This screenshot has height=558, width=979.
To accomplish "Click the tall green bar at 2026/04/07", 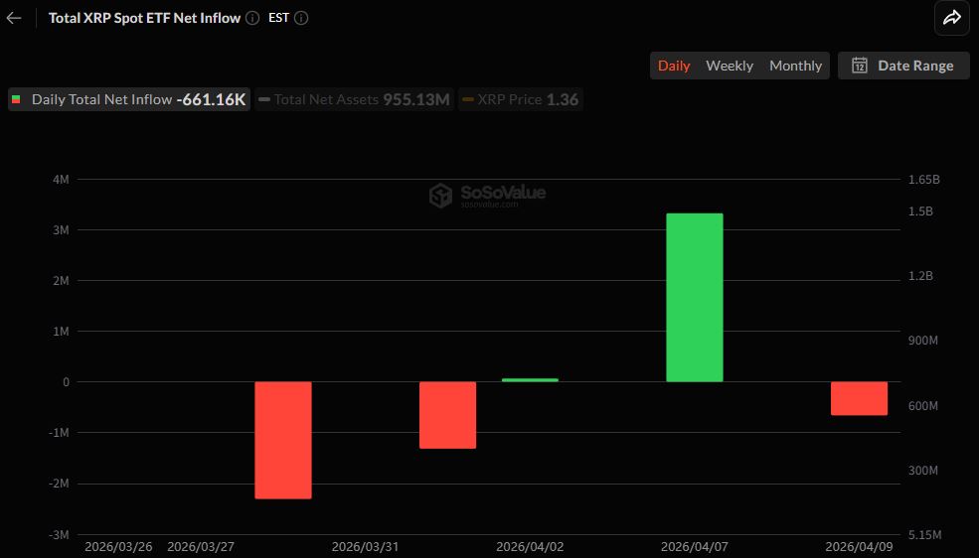I will 694,298.
